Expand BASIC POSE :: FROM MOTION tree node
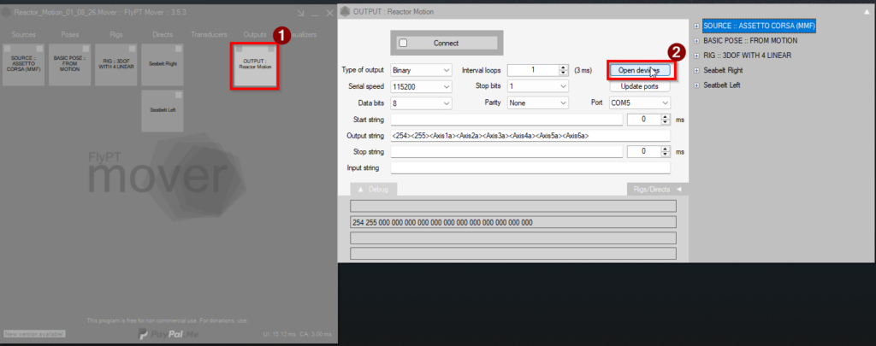Screen dimensions: 876x346 pyautogui.click(x=696, y=41)
